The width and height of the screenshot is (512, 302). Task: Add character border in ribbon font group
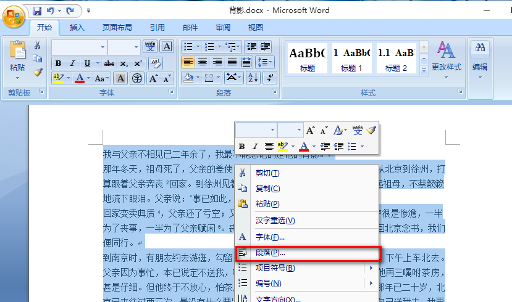(167, 47)
